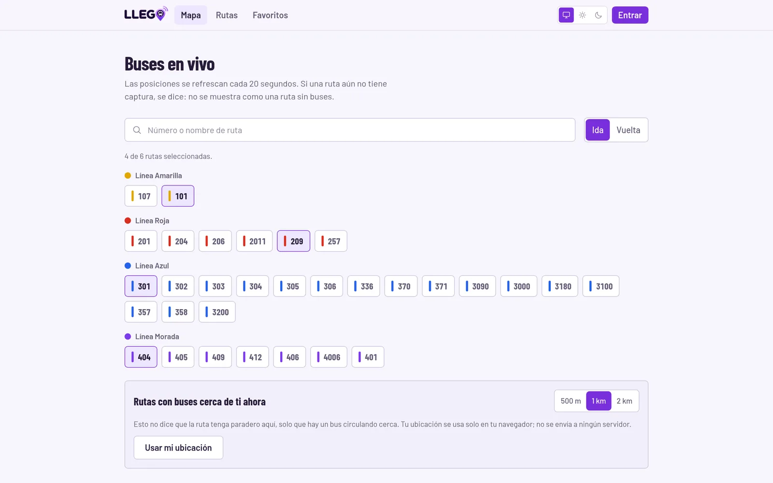
Task: Toggle route 4006 chip
Action: [x=329, y=357]
